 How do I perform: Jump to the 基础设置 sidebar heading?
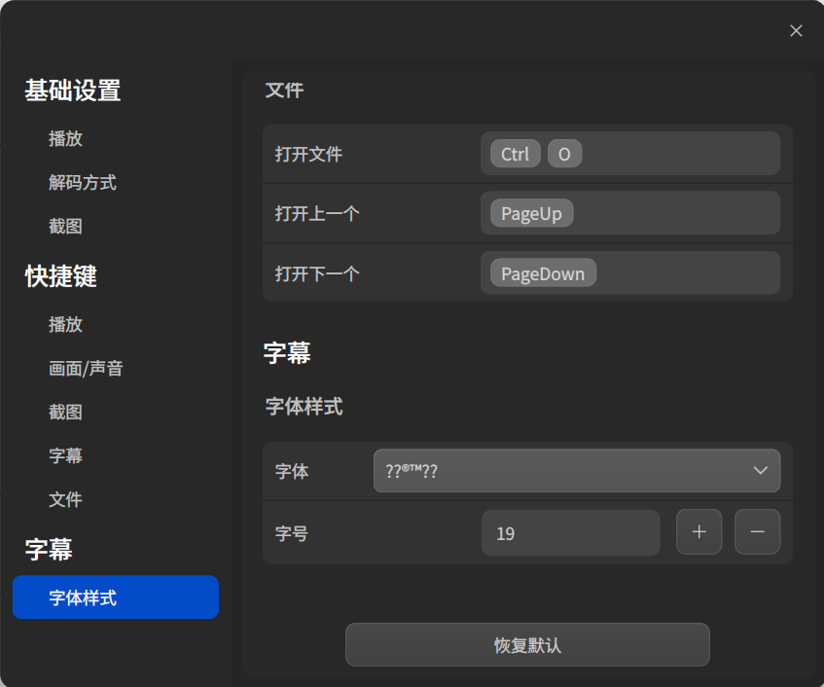[x=73, y=90]
